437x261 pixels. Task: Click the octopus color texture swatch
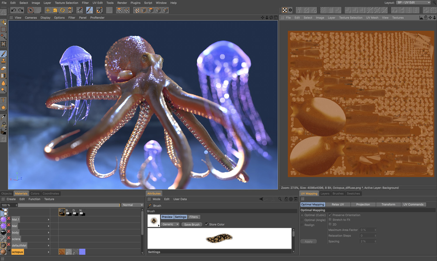(x=62, y=252)
